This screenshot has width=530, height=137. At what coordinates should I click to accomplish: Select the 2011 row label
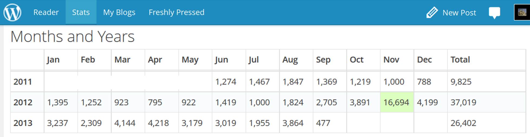pos(23,82)
